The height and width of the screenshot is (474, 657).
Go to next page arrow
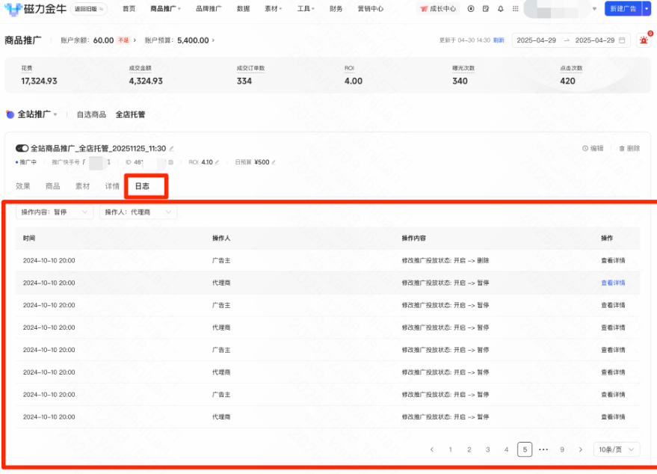pos(580,449)
